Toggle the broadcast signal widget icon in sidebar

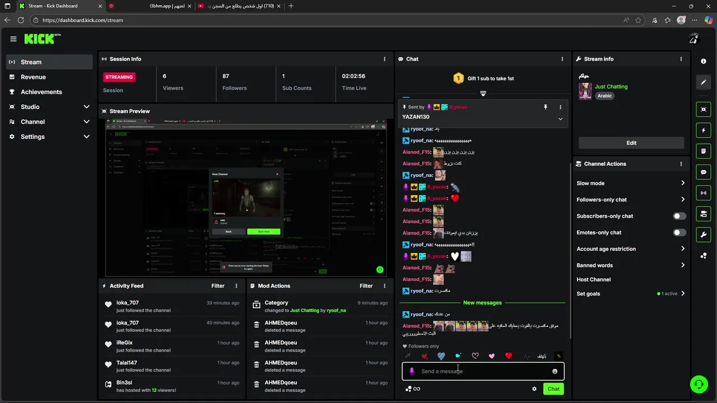click(704, 193)
